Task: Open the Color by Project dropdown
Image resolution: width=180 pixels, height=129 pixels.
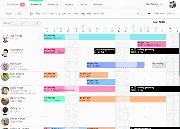Action: 164,14
